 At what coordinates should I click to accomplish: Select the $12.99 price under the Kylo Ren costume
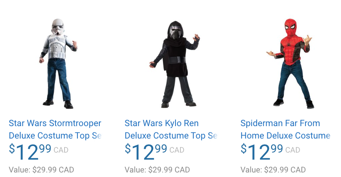coord(146,151)
